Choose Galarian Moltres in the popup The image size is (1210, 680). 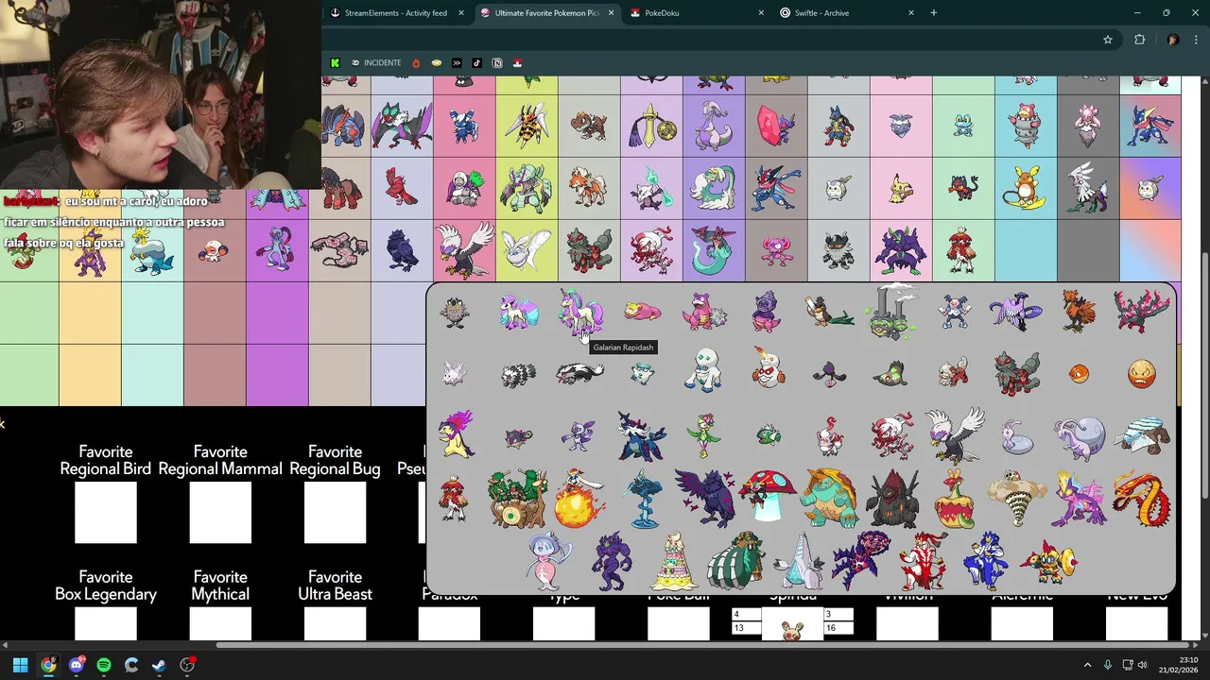click(1142, 312)
